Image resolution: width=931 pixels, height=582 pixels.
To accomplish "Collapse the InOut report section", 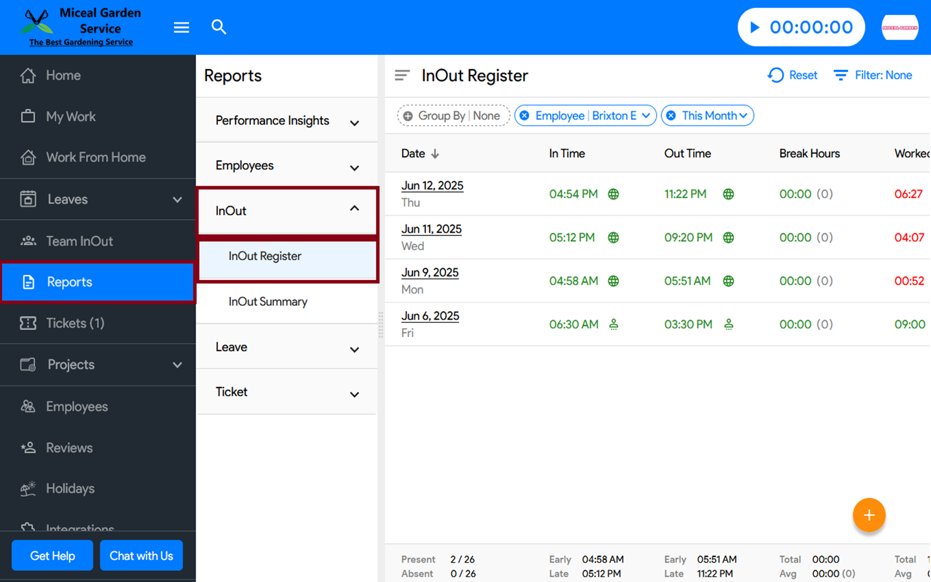I will (x=354, y=209).
